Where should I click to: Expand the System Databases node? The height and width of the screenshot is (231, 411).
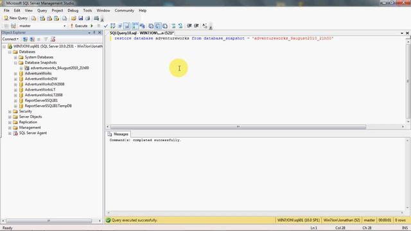(x=15, y=57)
